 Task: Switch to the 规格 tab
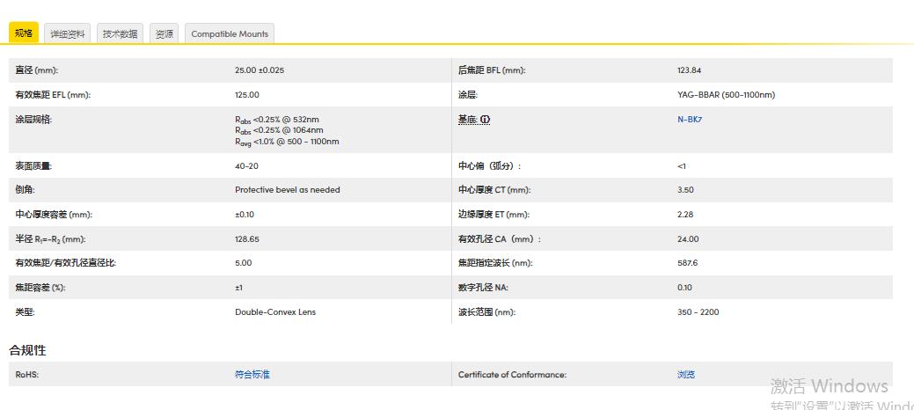[x=24, y=33]
